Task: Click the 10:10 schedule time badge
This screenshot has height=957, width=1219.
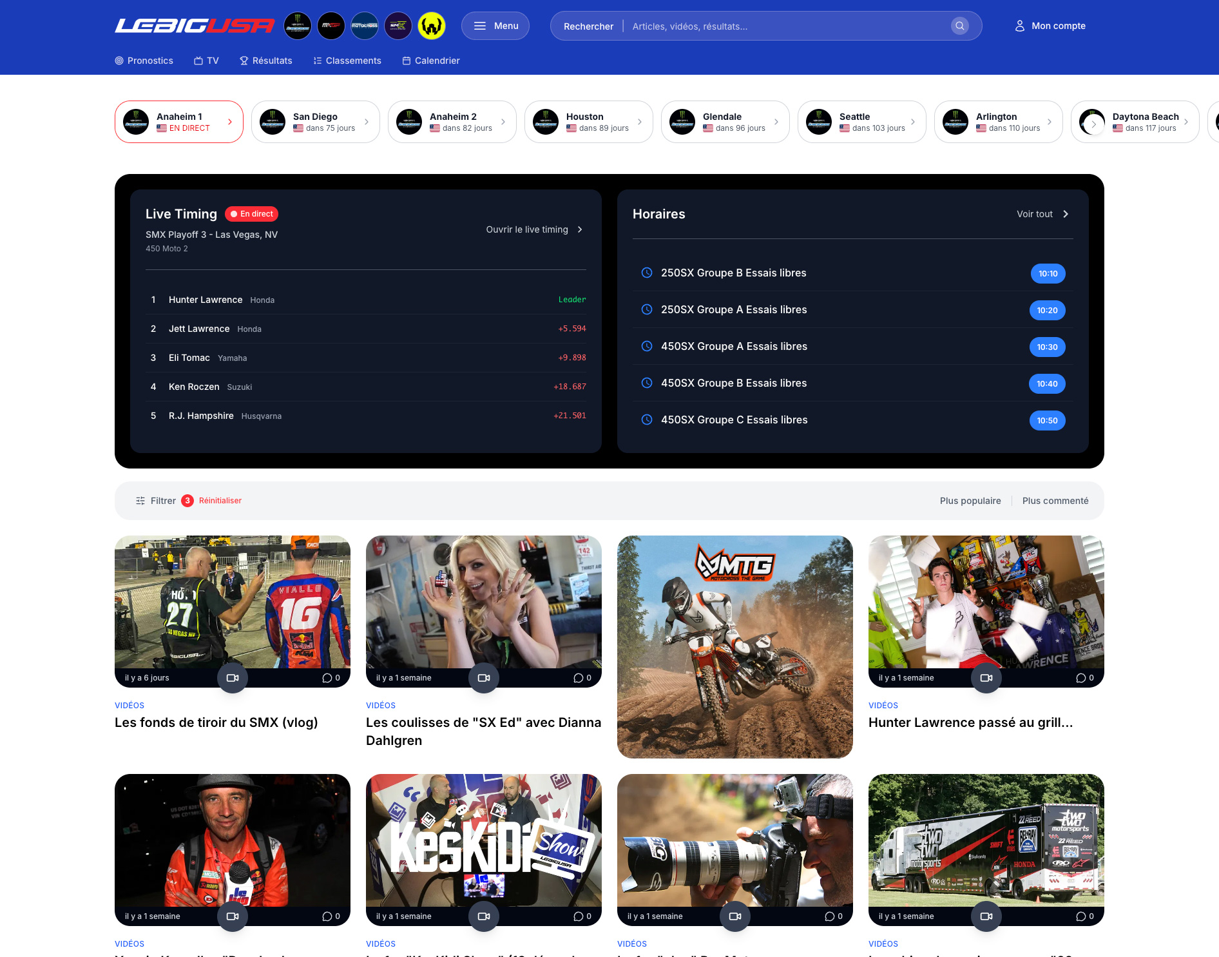Action: click(x=1048, y=273)
